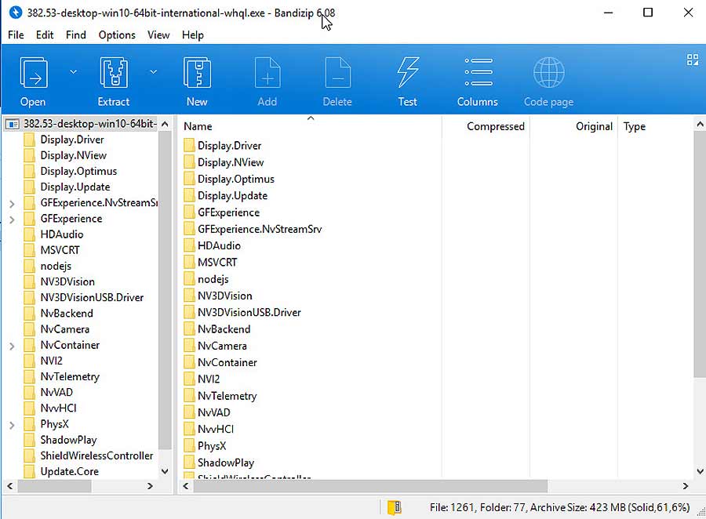The width and height of the screenshot is (706, 519).
Task: Select Display.Driver folder icon in file list
Action: pyautogui.click(x=189, y=145)
